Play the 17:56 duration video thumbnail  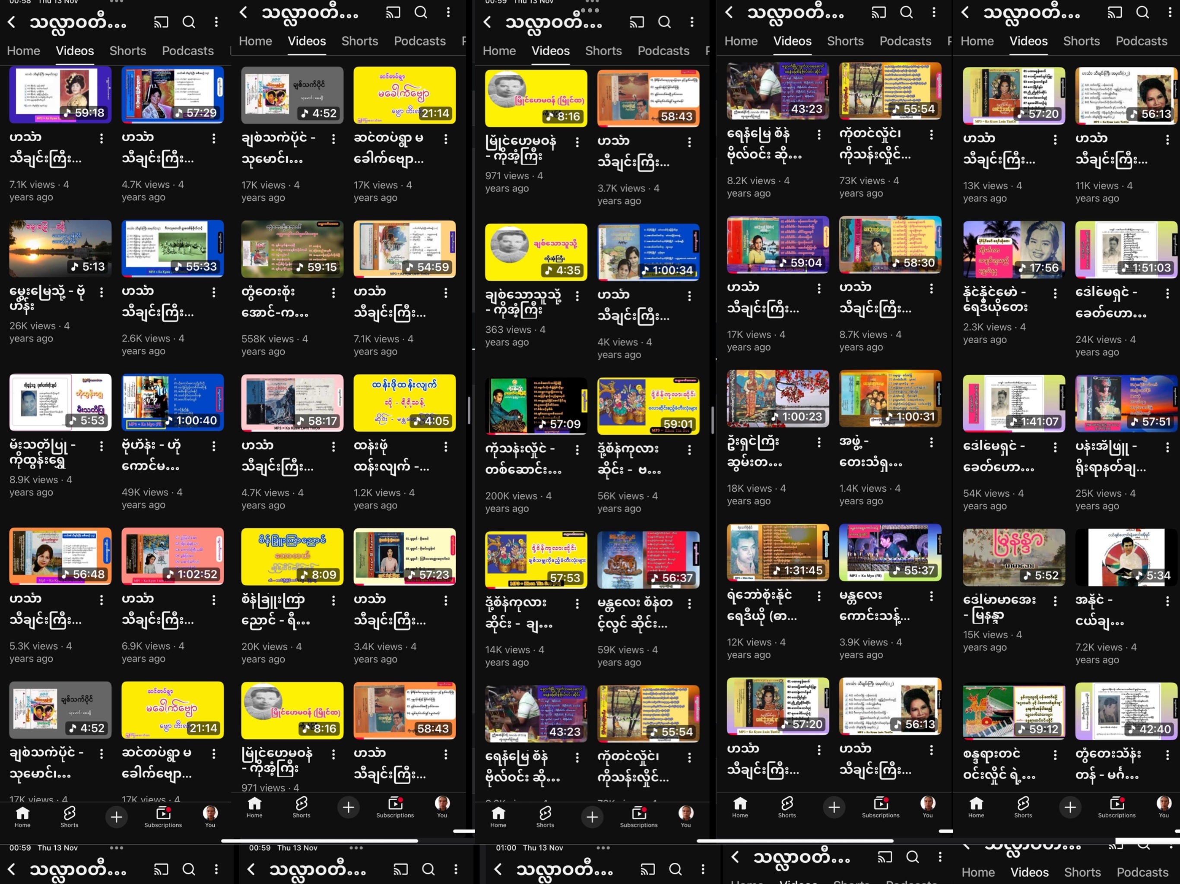click(1014, 249)
